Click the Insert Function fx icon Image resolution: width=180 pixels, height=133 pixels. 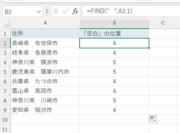click(x=75, y=11)
